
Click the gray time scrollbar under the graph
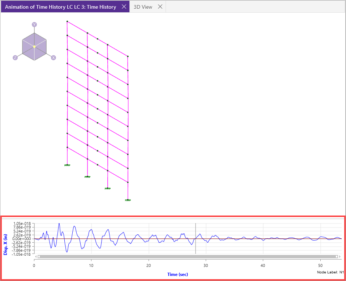(188, 256)
